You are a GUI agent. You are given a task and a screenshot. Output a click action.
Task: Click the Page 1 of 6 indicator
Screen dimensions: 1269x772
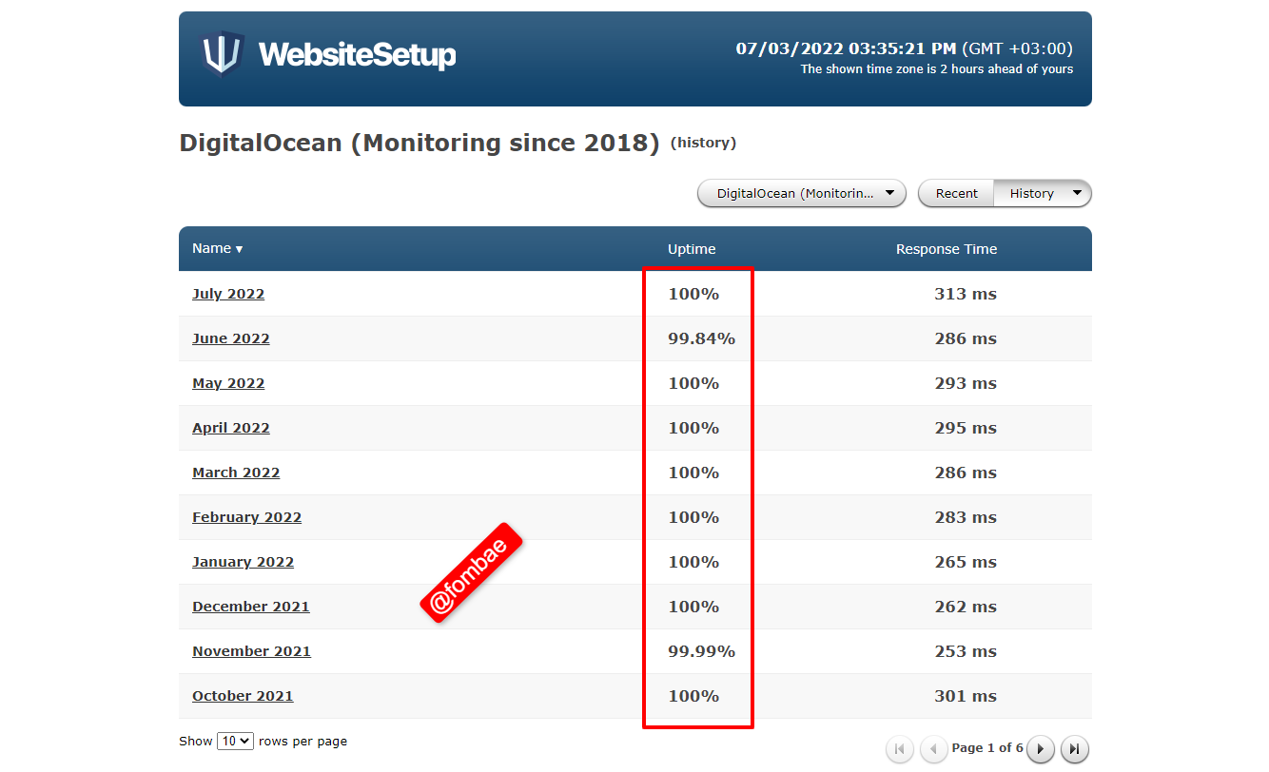tap(987, 748)
